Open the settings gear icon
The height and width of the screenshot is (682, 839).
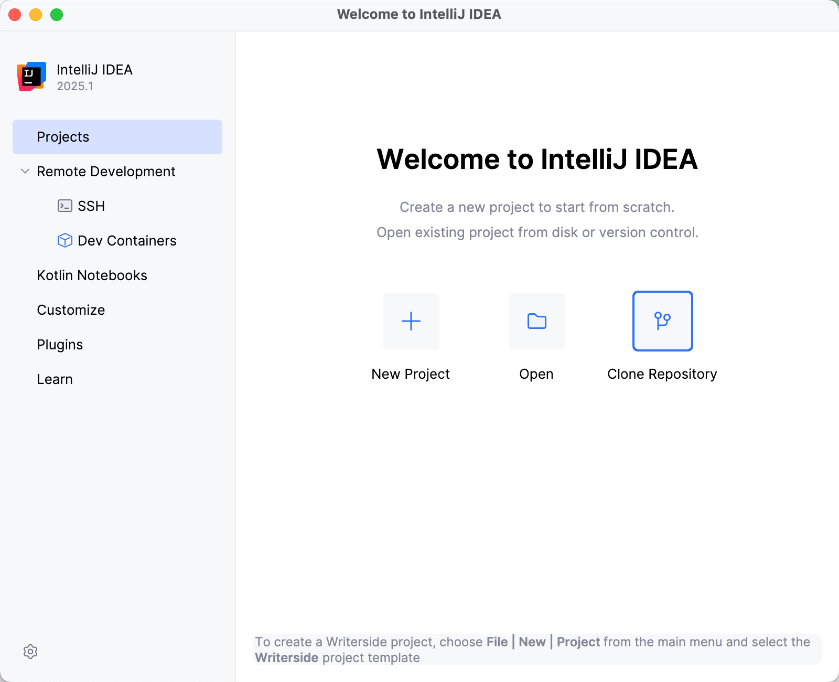pyautogui.click(x=31, y=652)
